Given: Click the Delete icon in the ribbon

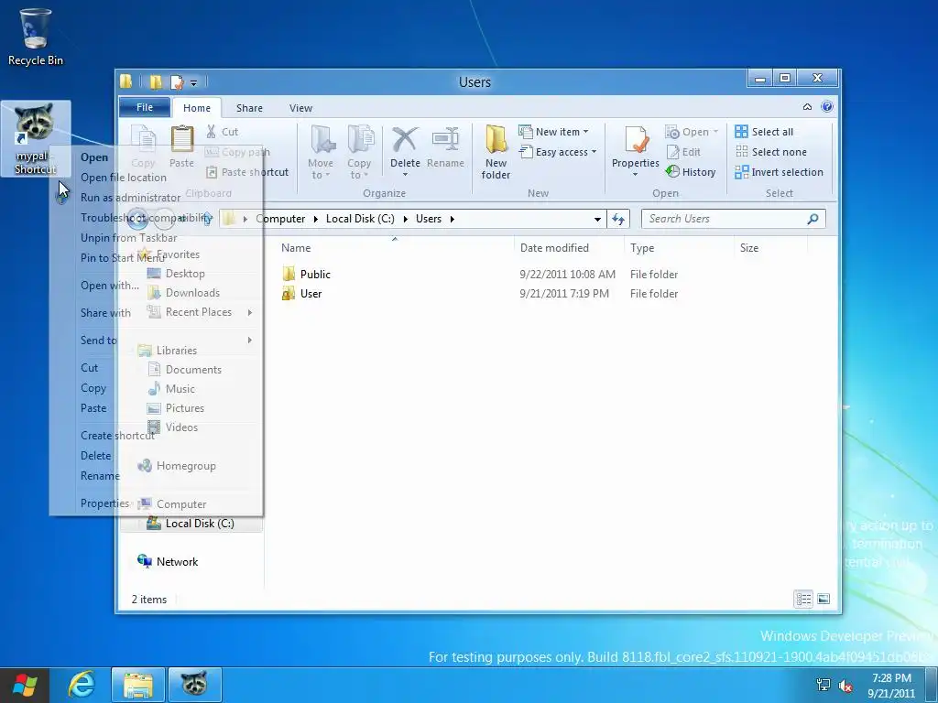Looking at the screenshot, I should coord(405,153).
